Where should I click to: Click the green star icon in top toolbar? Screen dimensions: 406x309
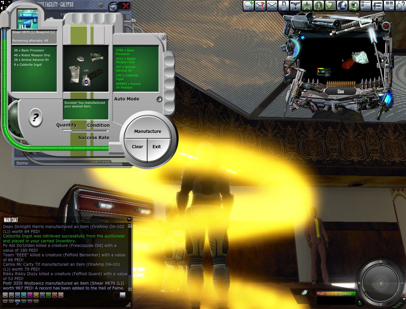(x=307, y=6)
